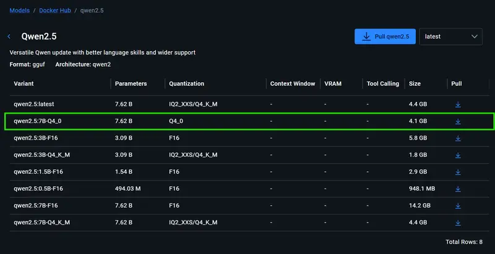Download the qwen2.5:3B-F16 variant
495x254 pixels.
tap(458, 138)
